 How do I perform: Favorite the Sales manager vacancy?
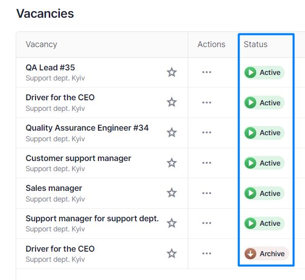tap(172, 193)
